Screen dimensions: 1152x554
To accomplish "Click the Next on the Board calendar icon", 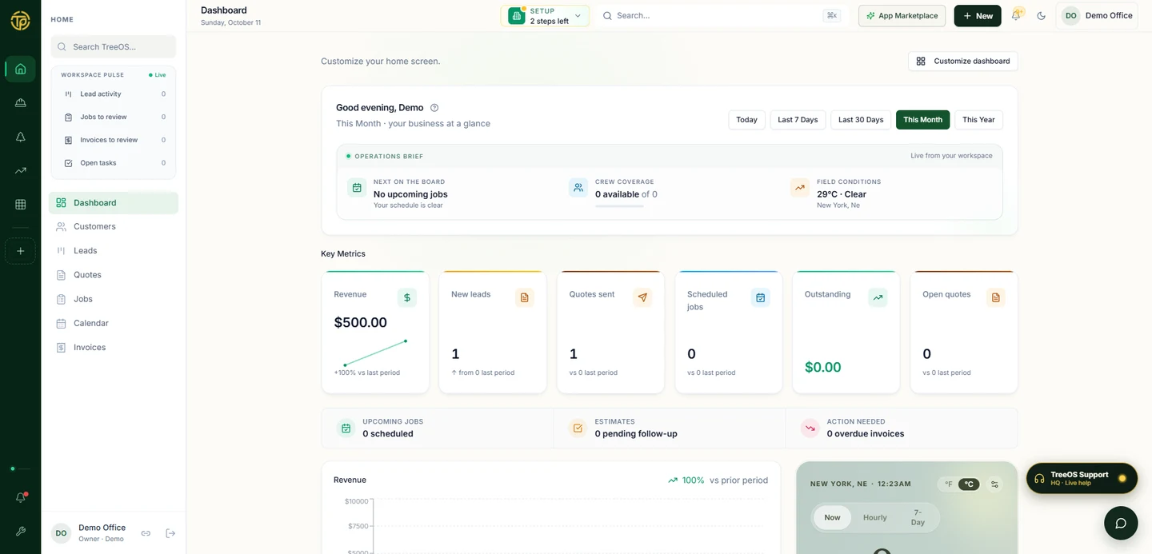I will point(357,188).
